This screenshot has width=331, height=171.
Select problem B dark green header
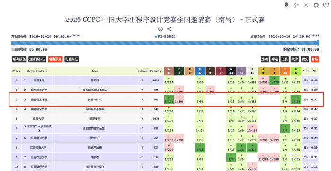click(x=179, y=71)
